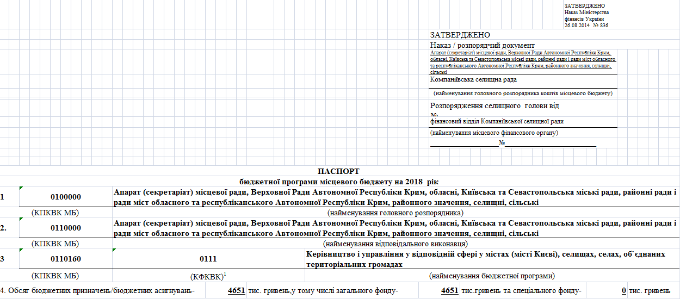Click the 0111 code cell
Screen dimensions: 680x299
click(x=208, y=259)
